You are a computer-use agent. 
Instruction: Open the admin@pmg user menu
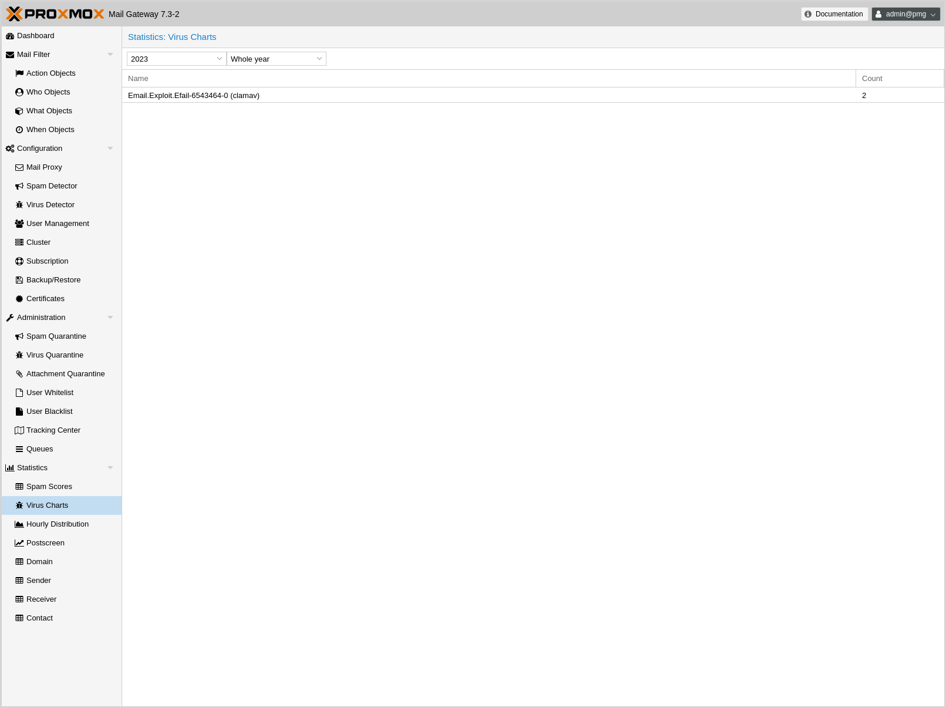click(905, 14)
